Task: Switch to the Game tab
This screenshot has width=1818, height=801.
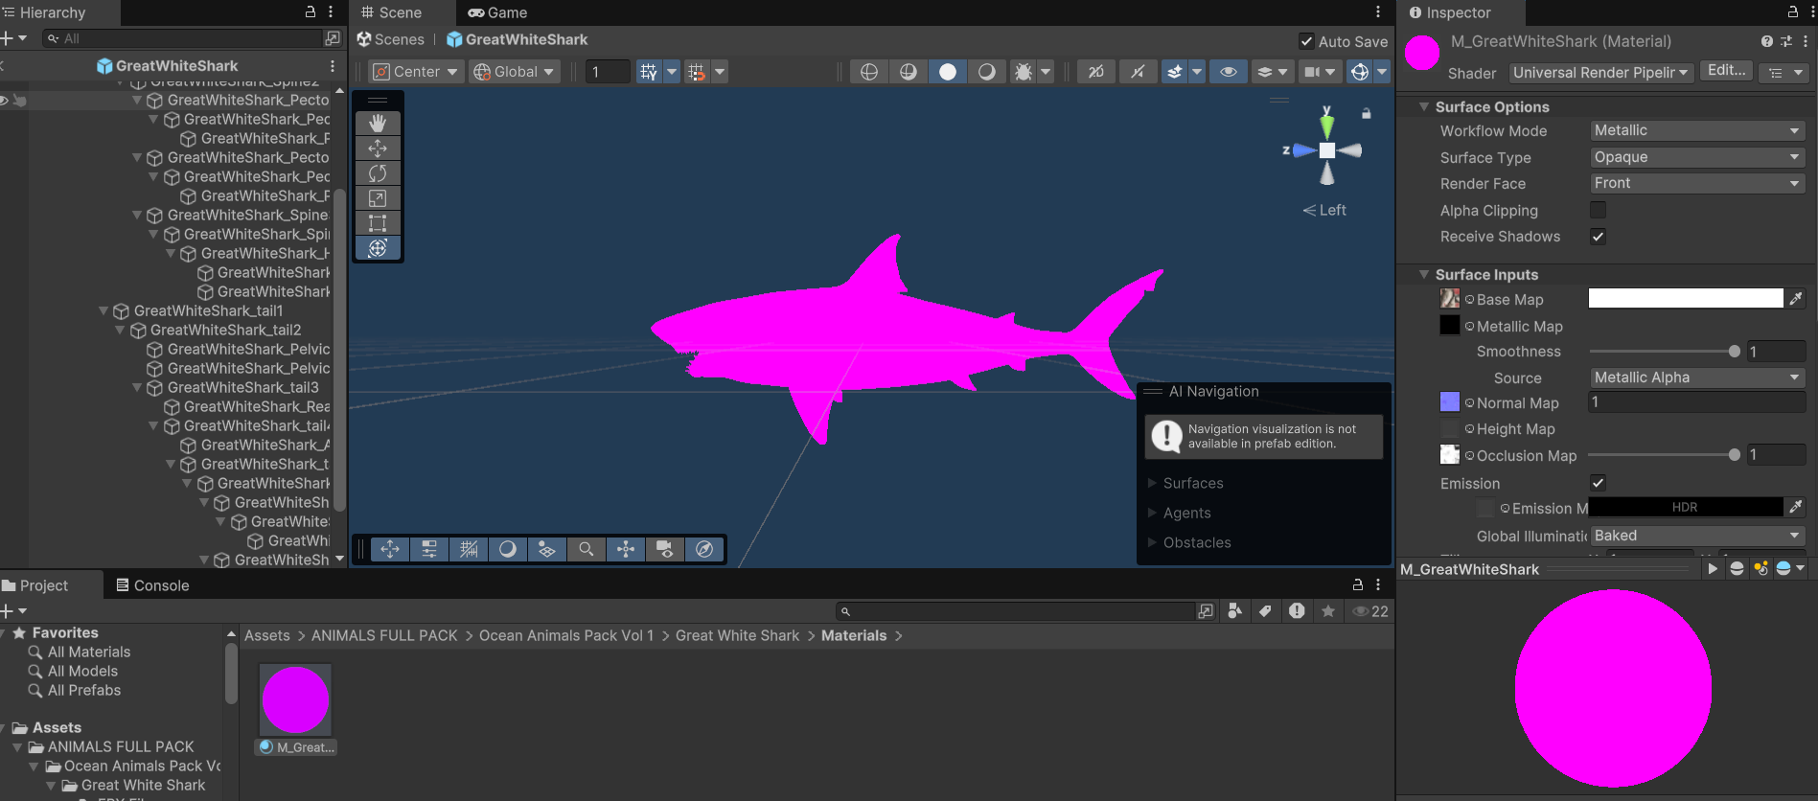Action: pyautogui.click(x=497, y=12)
